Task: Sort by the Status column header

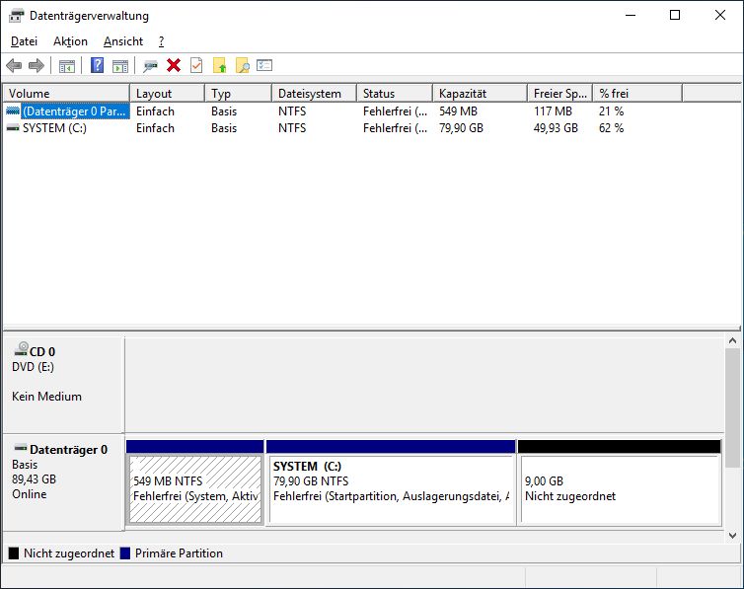Action: click(x=395, y=94)
